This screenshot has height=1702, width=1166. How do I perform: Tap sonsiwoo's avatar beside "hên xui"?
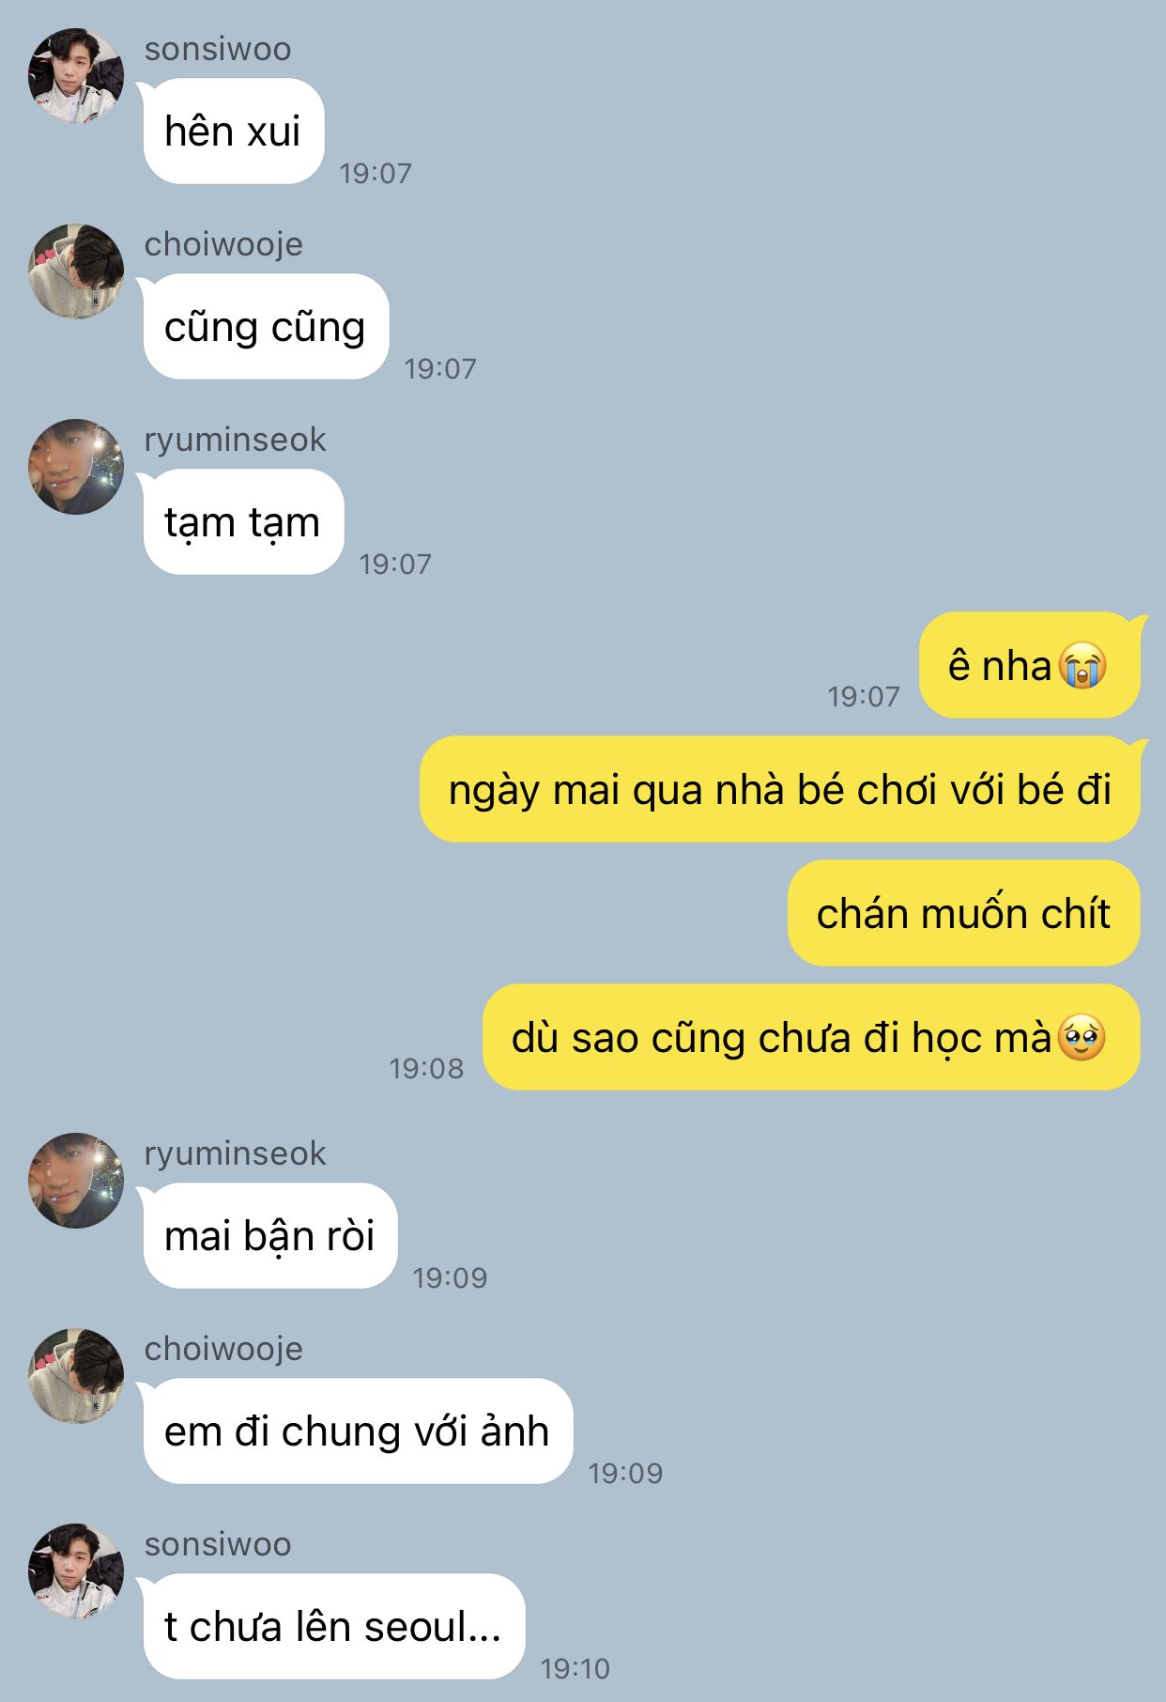click(x=76, y=76)
